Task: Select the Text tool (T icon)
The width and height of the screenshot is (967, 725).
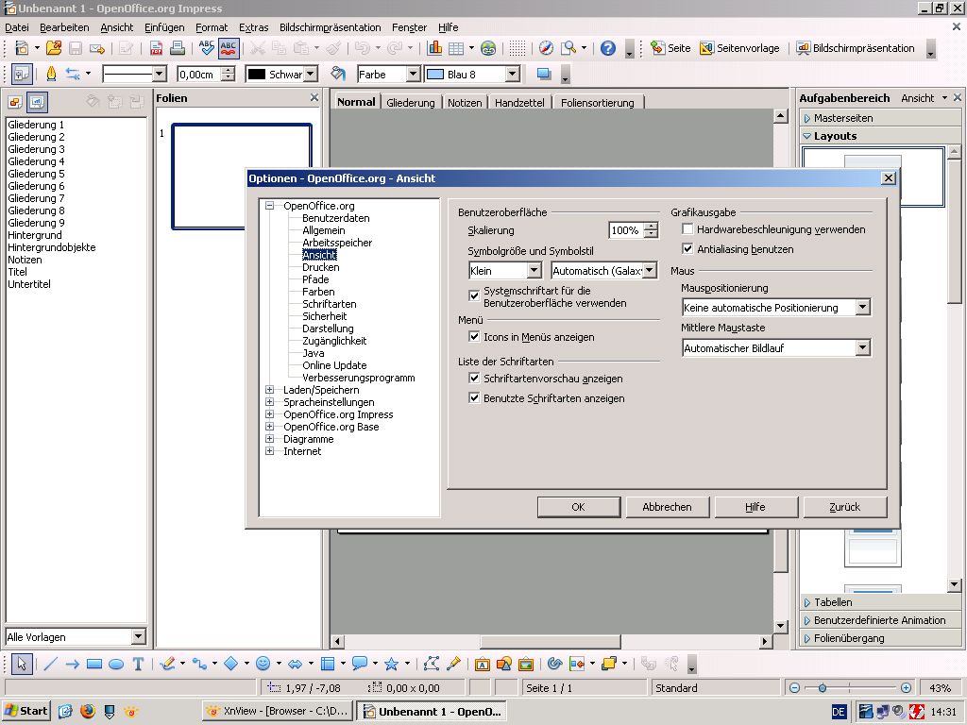Action: pos(138,664)
